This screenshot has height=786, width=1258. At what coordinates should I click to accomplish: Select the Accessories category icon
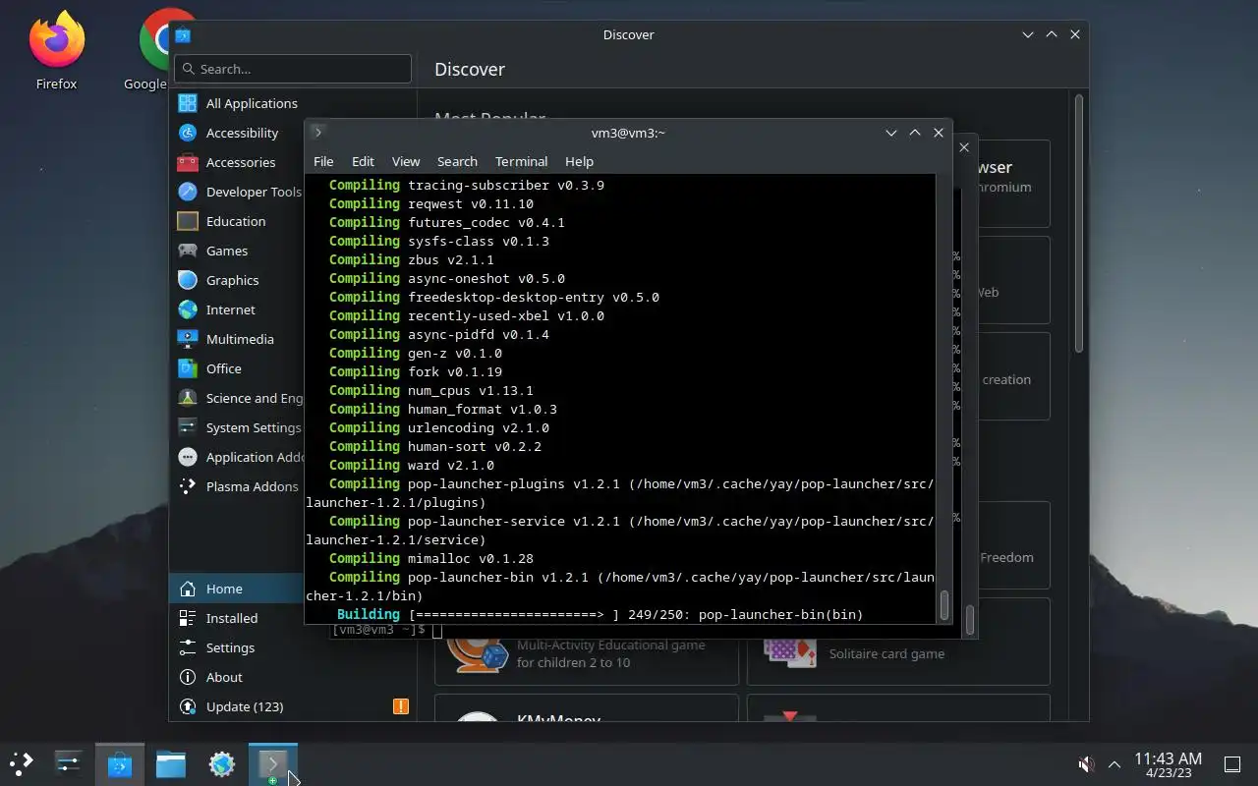coord(188,162)
